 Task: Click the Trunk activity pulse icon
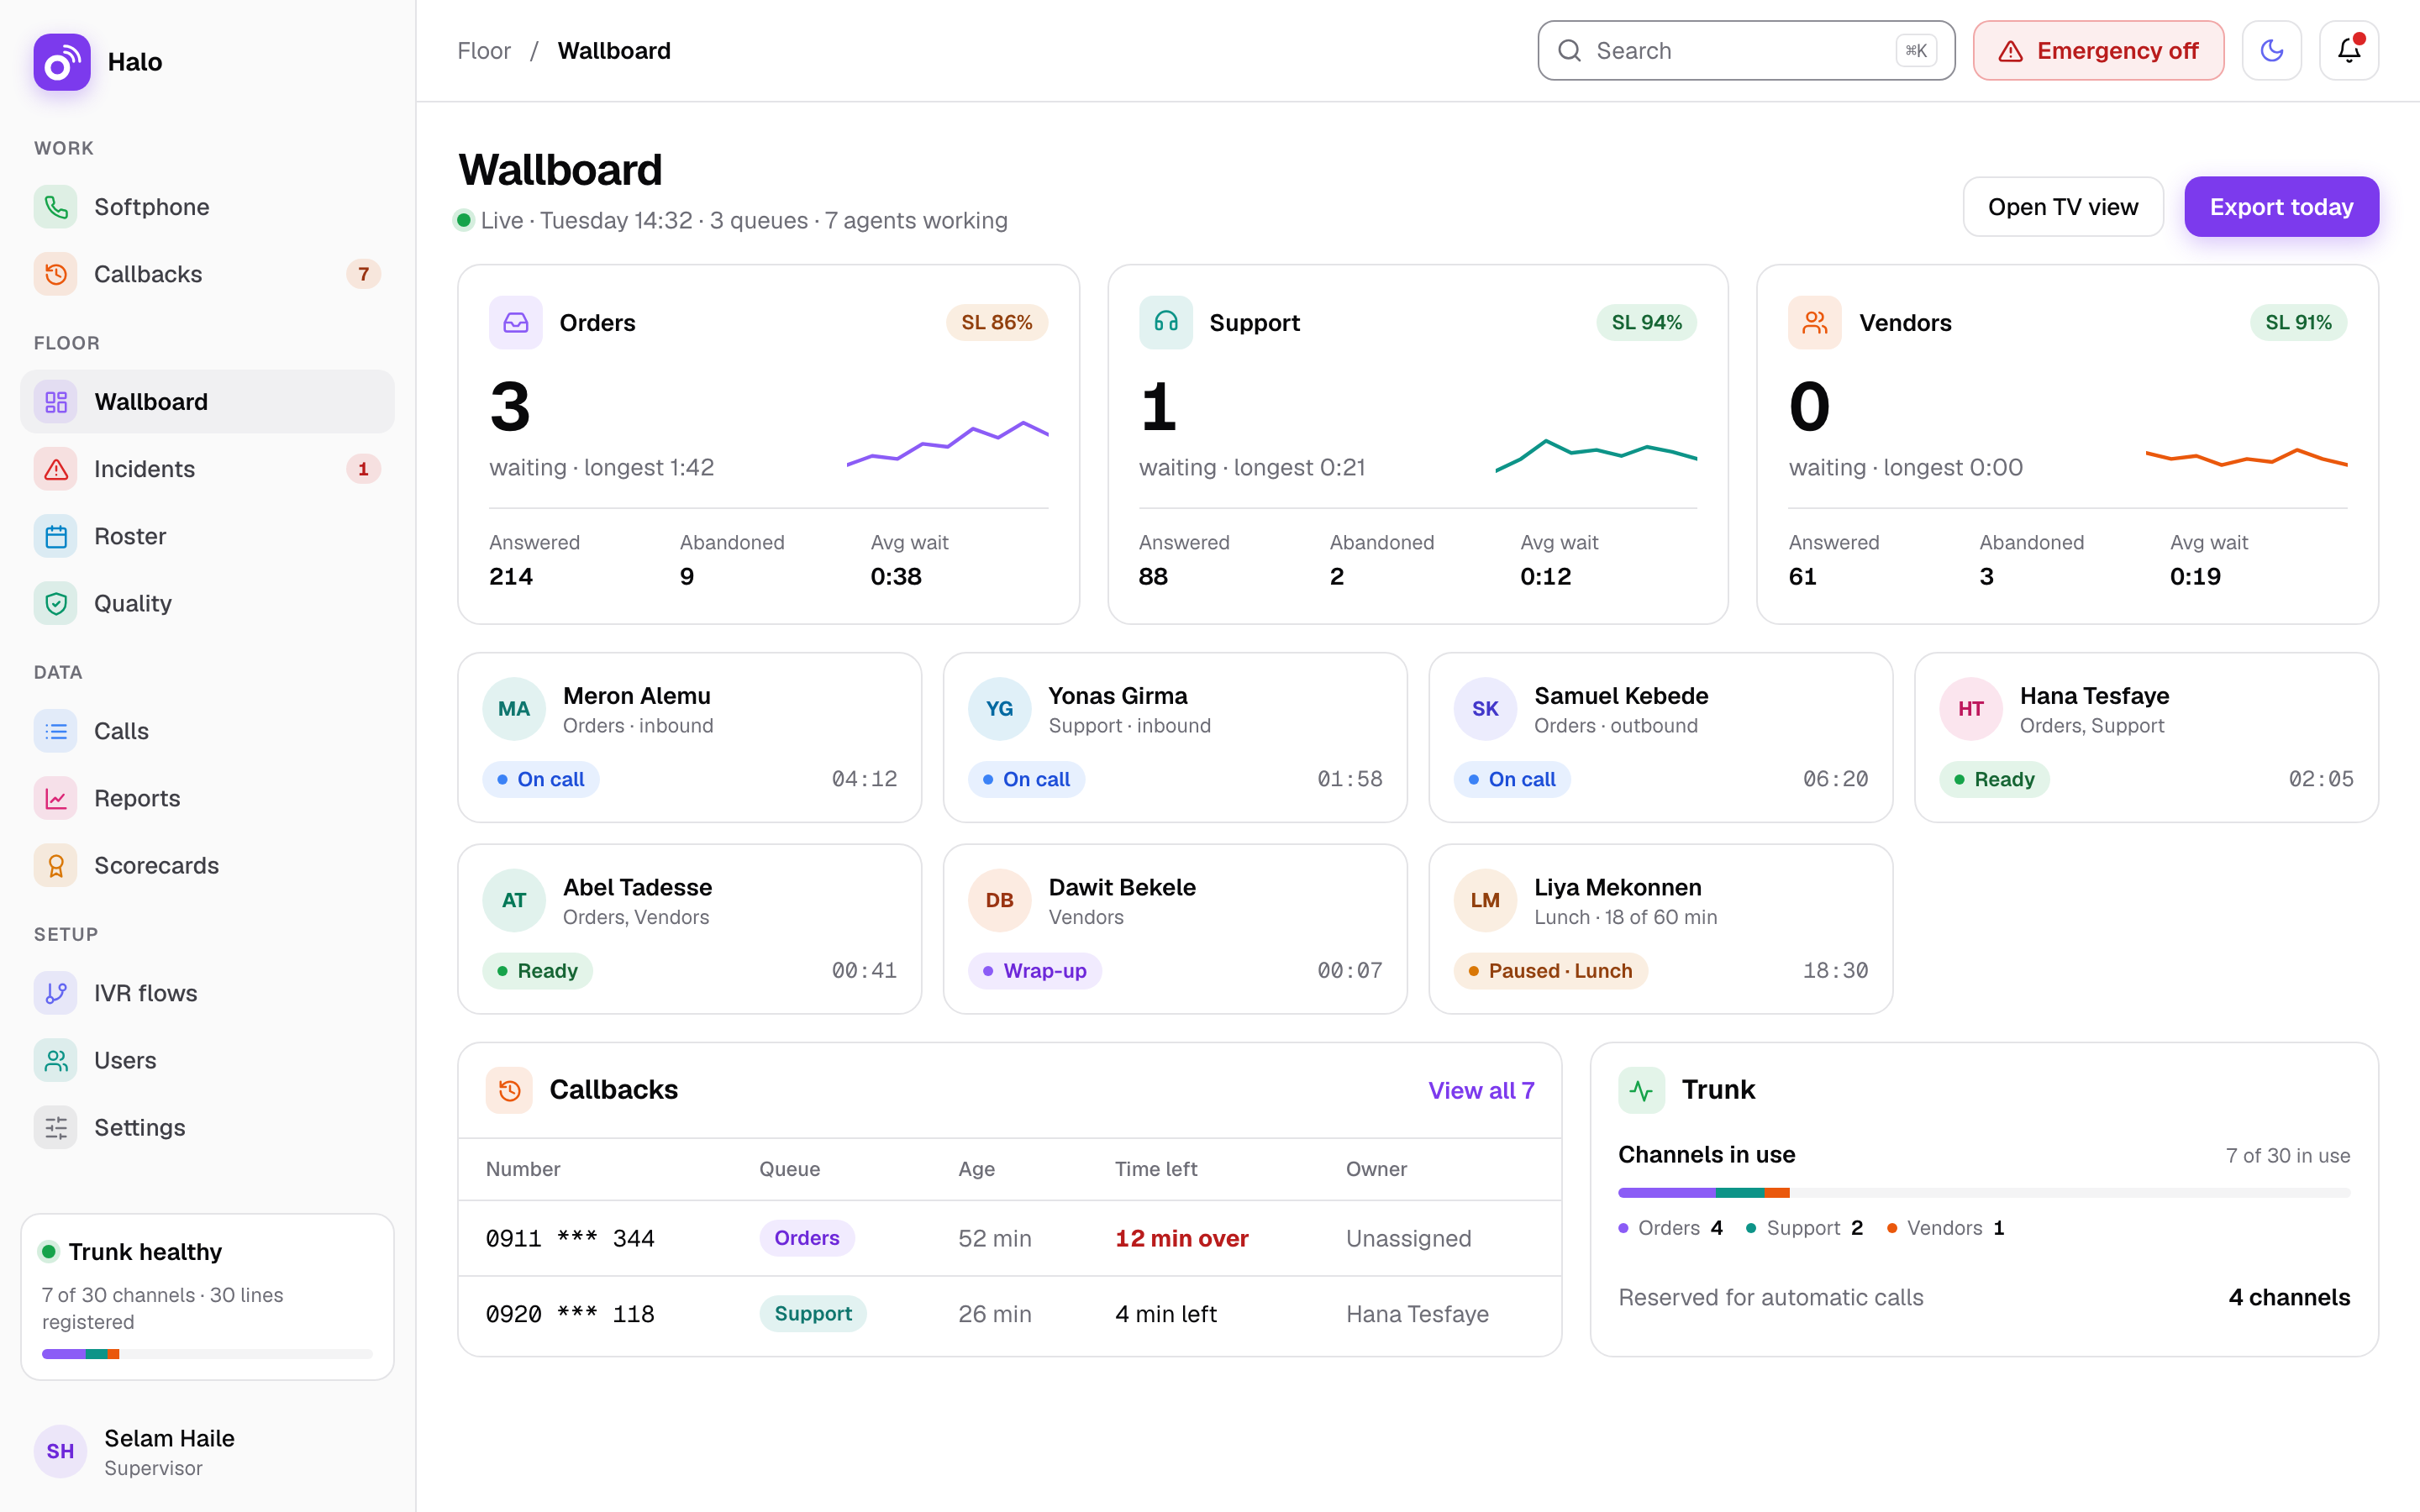[x=1641, y=1090]
